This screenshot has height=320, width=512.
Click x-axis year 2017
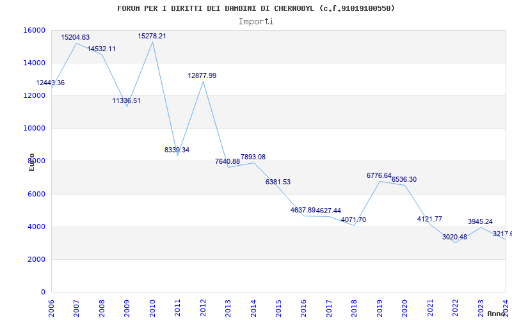click(x=329, y=308)
